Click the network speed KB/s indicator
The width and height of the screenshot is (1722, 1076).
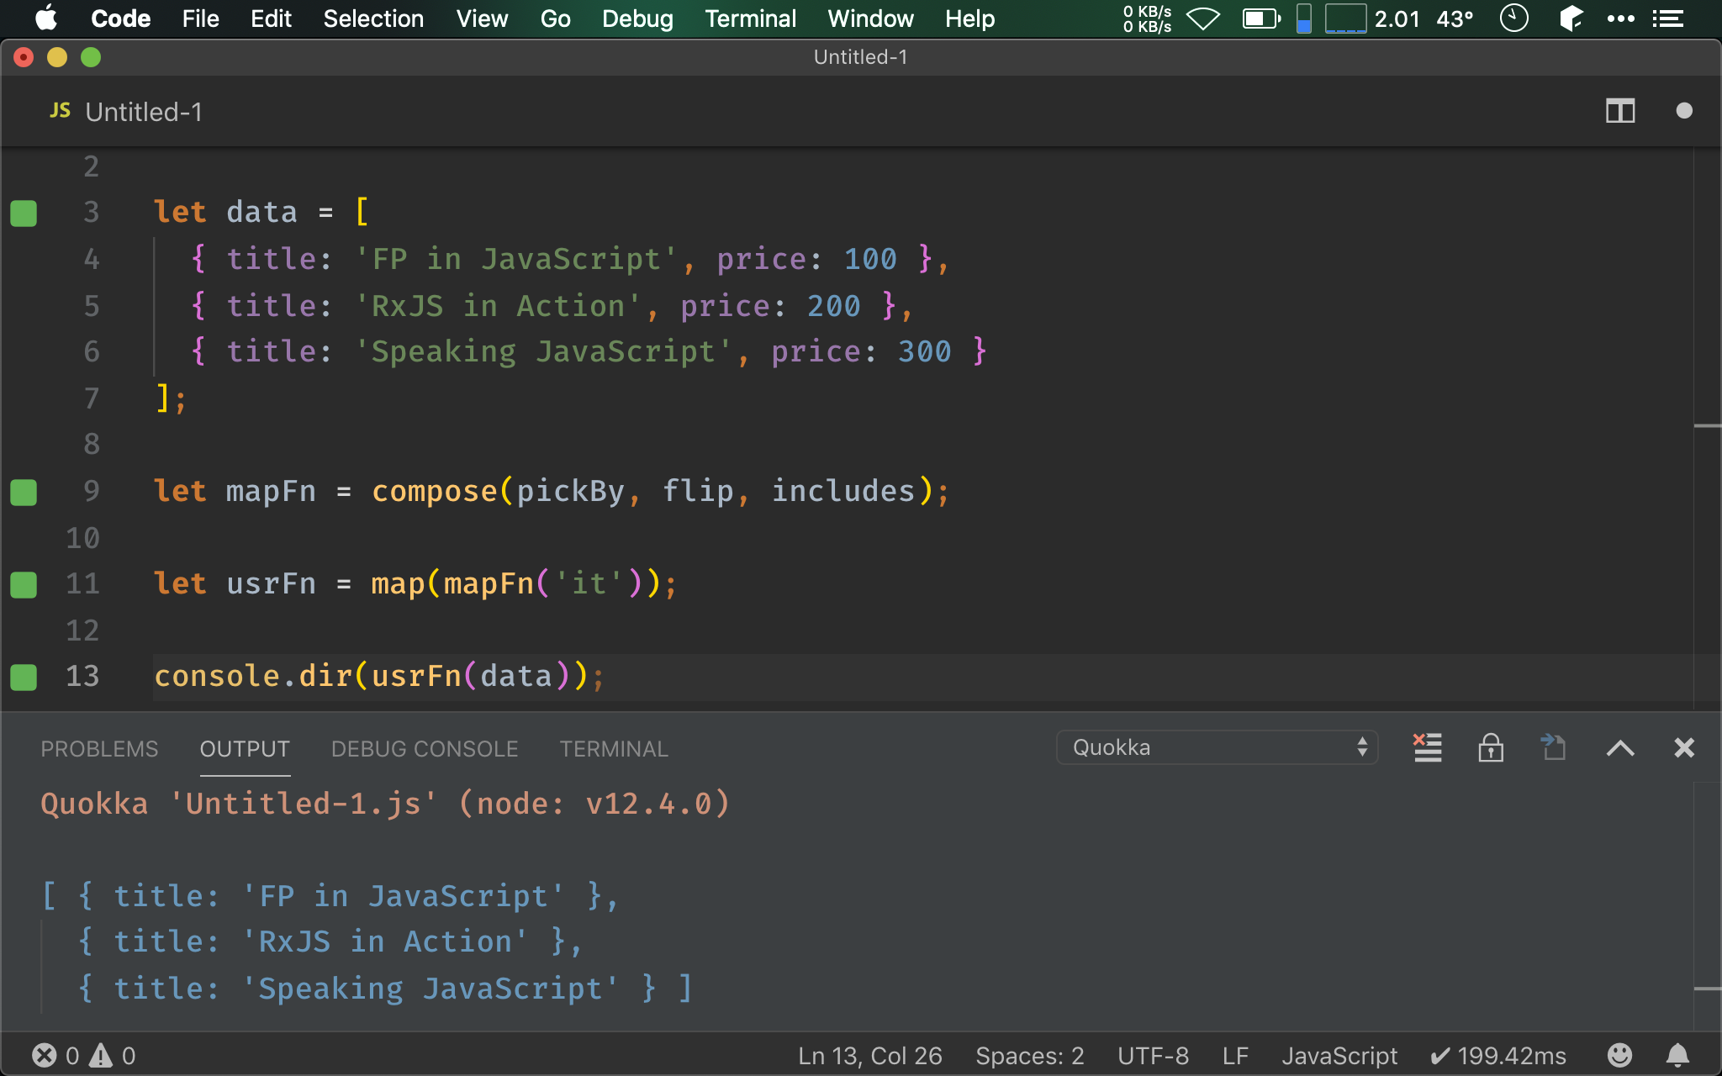(x=1147, y=18)
